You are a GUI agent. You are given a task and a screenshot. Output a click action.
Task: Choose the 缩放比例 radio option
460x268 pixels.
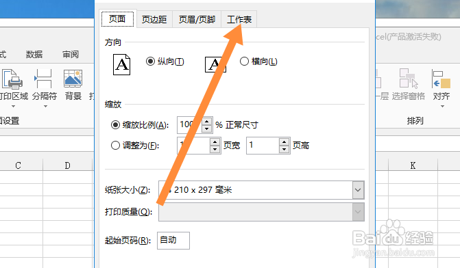(115, 125)
